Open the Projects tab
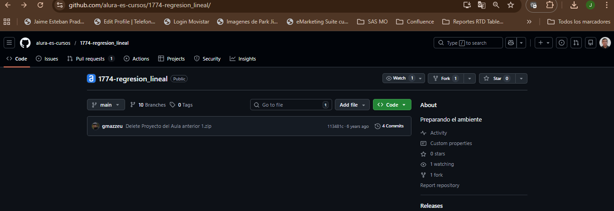This screenshot has width=614, height=211. pyautogui.click(x=171, y=59)
